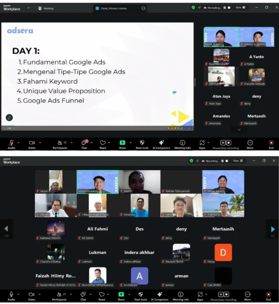Select Frandito Setyady video thumbnail
The width and height of the screenshot is (279, 304).
pos(257,77)
